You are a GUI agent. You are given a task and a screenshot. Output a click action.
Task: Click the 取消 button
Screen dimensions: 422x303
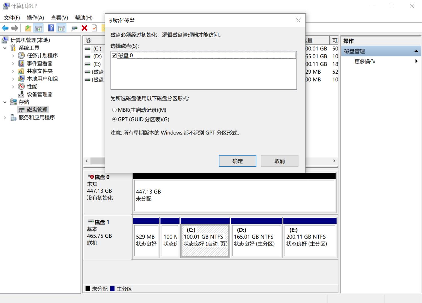pos(279,161)
